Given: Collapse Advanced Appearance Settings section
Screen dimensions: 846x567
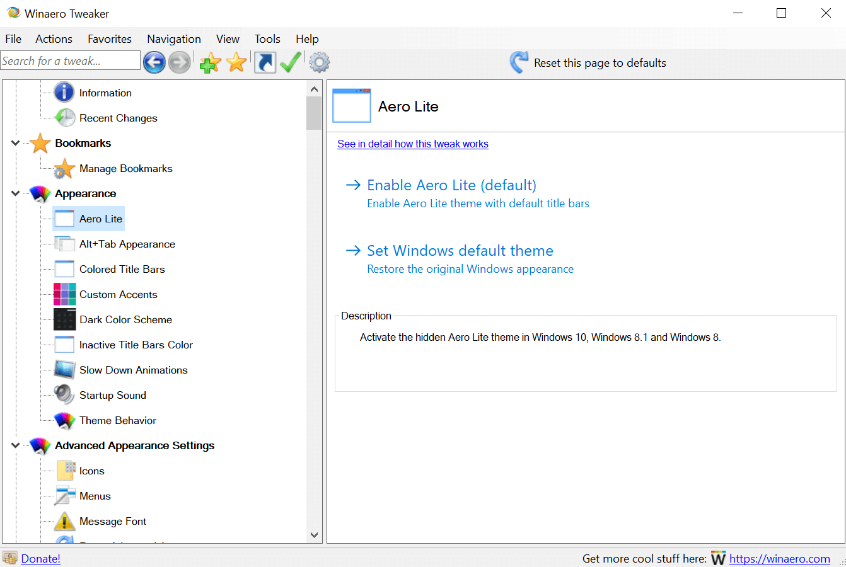Looking at the screenshot, I should click(16, 445).
